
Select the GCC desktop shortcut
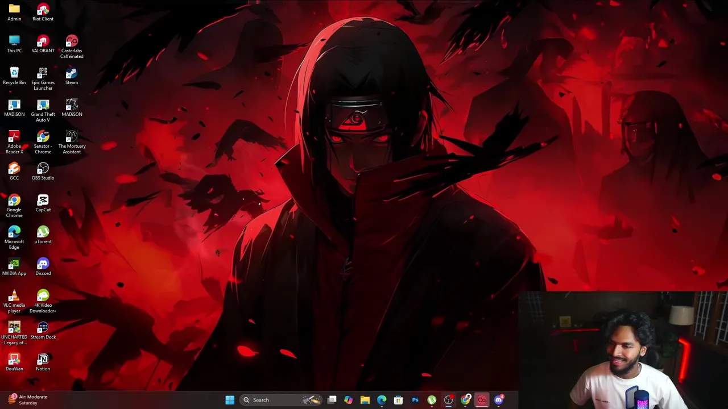tap(14, 171)
